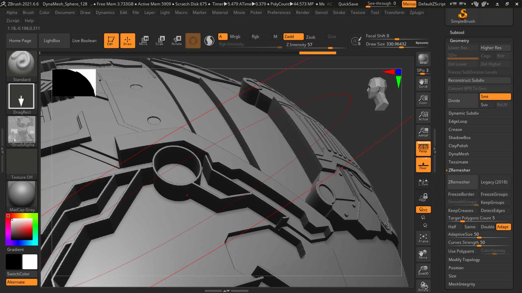The width and height of the screenshot is (522, 293).
Task: Expand the Dynamic Subdiv section
Action: [x=464, y=113]
